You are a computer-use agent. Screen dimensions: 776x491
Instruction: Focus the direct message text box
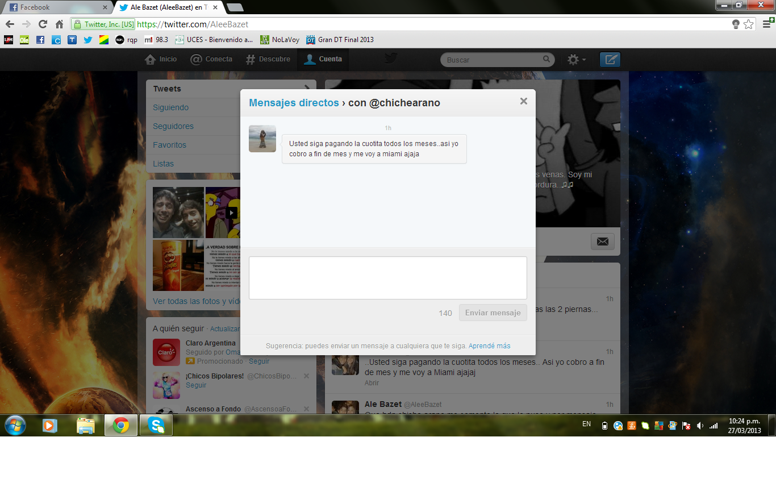pos(388,278)
